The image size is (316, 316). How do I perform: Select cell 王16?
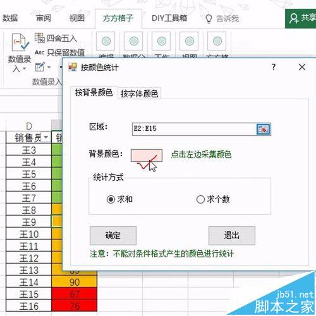point(29,306)
